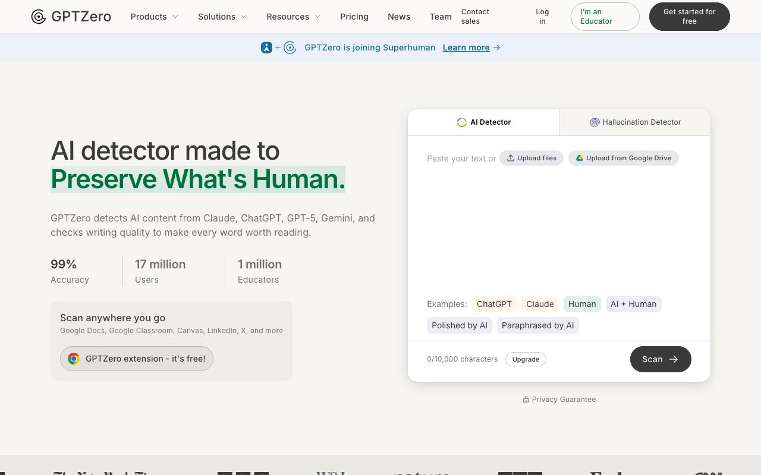This screenshot has height=475, width=761.
Task: Click the 17 million Users stat
Action: tap(160, 271)
